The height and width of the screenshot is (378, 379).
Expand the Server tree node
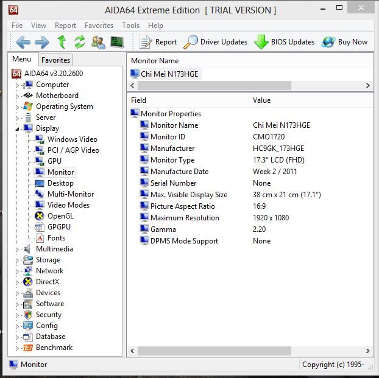(17, 118)
